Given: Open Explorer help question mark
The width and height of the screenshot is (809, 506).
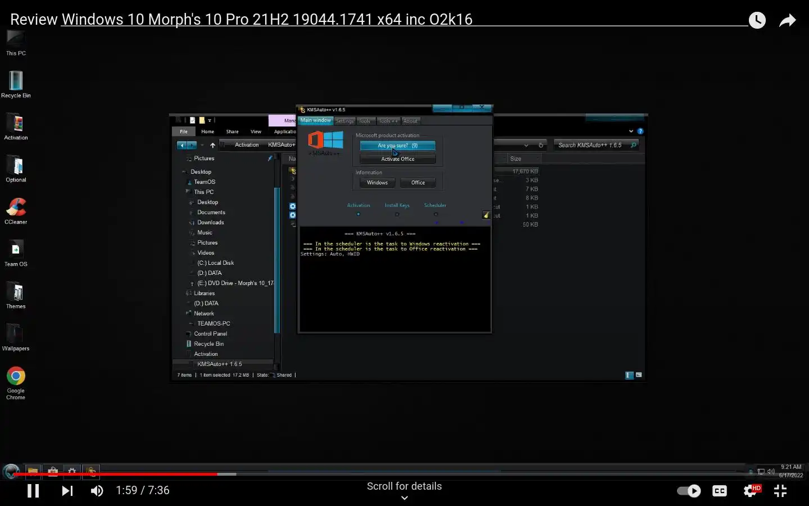Looking at the screenshot, I should (640, 131).
